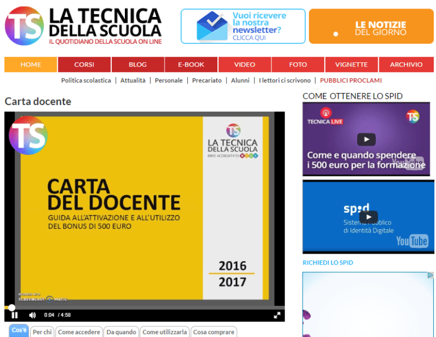Open the ARCHIVIO menu item
436x337 pixels.
coord(406,65)
